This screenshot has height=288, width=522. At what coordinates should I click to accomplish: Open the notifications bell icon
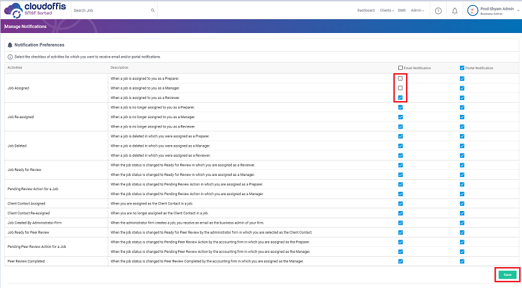tap(455, 11)
